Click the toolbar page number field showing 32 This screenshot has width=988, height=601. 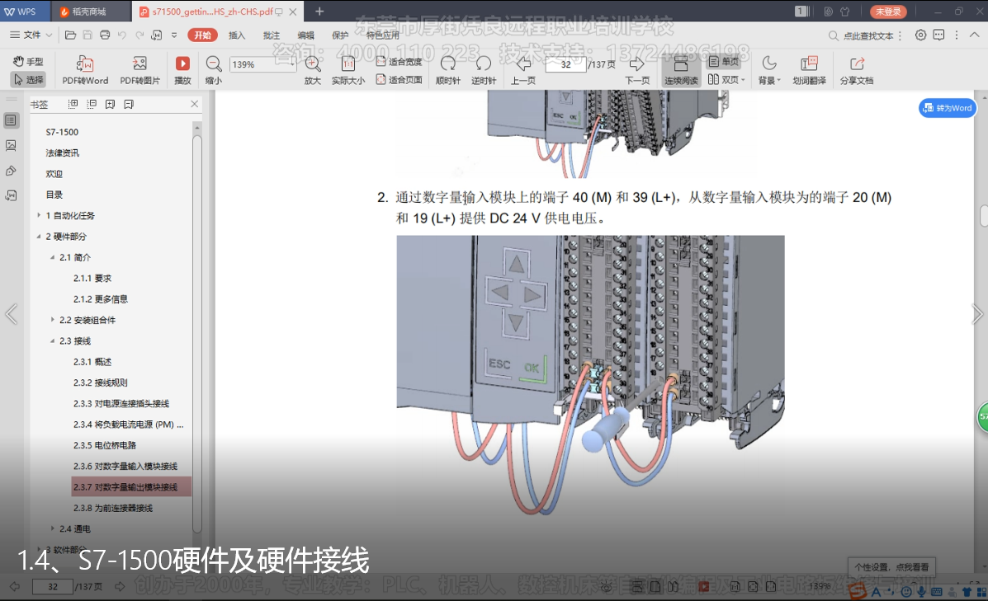point(566,64)
